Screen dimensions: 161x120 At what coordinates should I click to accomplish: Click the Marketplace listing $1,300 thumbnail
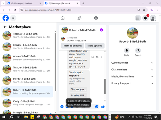[x=63, y=39]
